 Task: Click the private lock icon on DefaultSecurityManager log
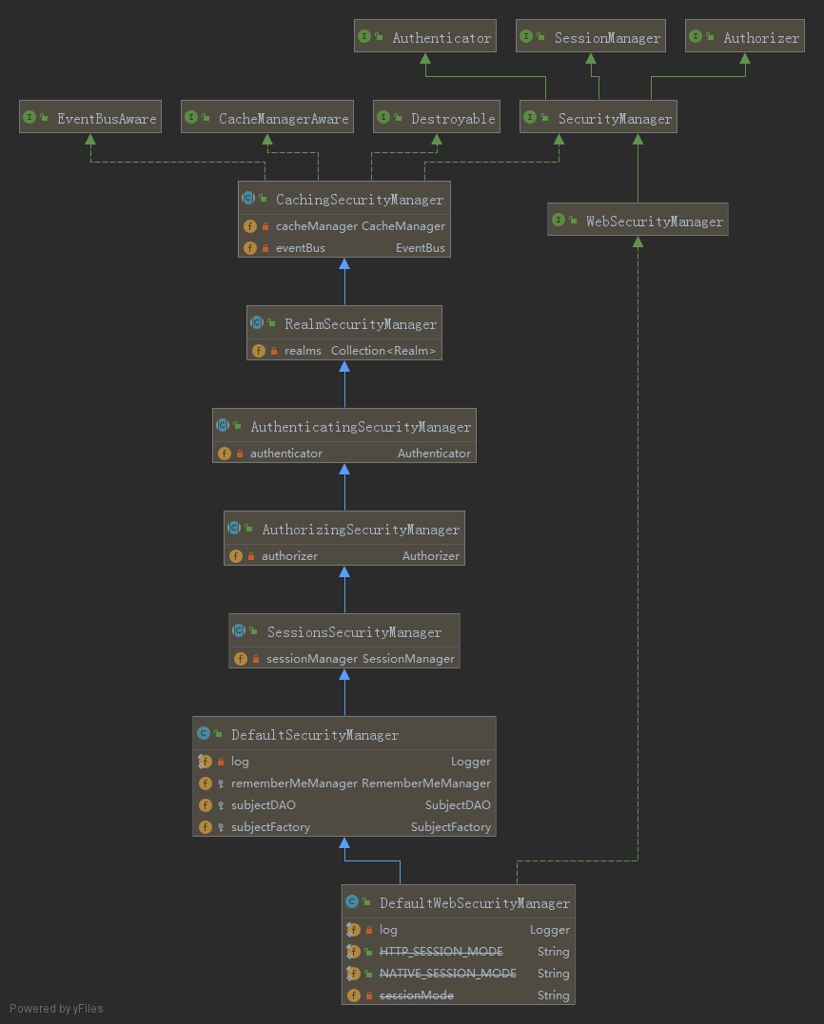(221, 762)
